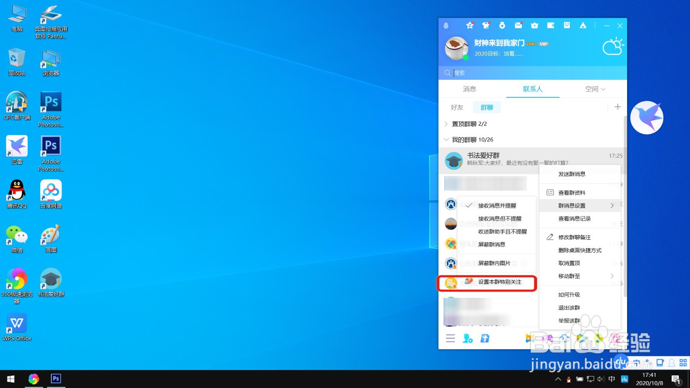This screenshot has height=388, width=690.
Task: Click the add friend icon at bottom
Action: [468, 338]
